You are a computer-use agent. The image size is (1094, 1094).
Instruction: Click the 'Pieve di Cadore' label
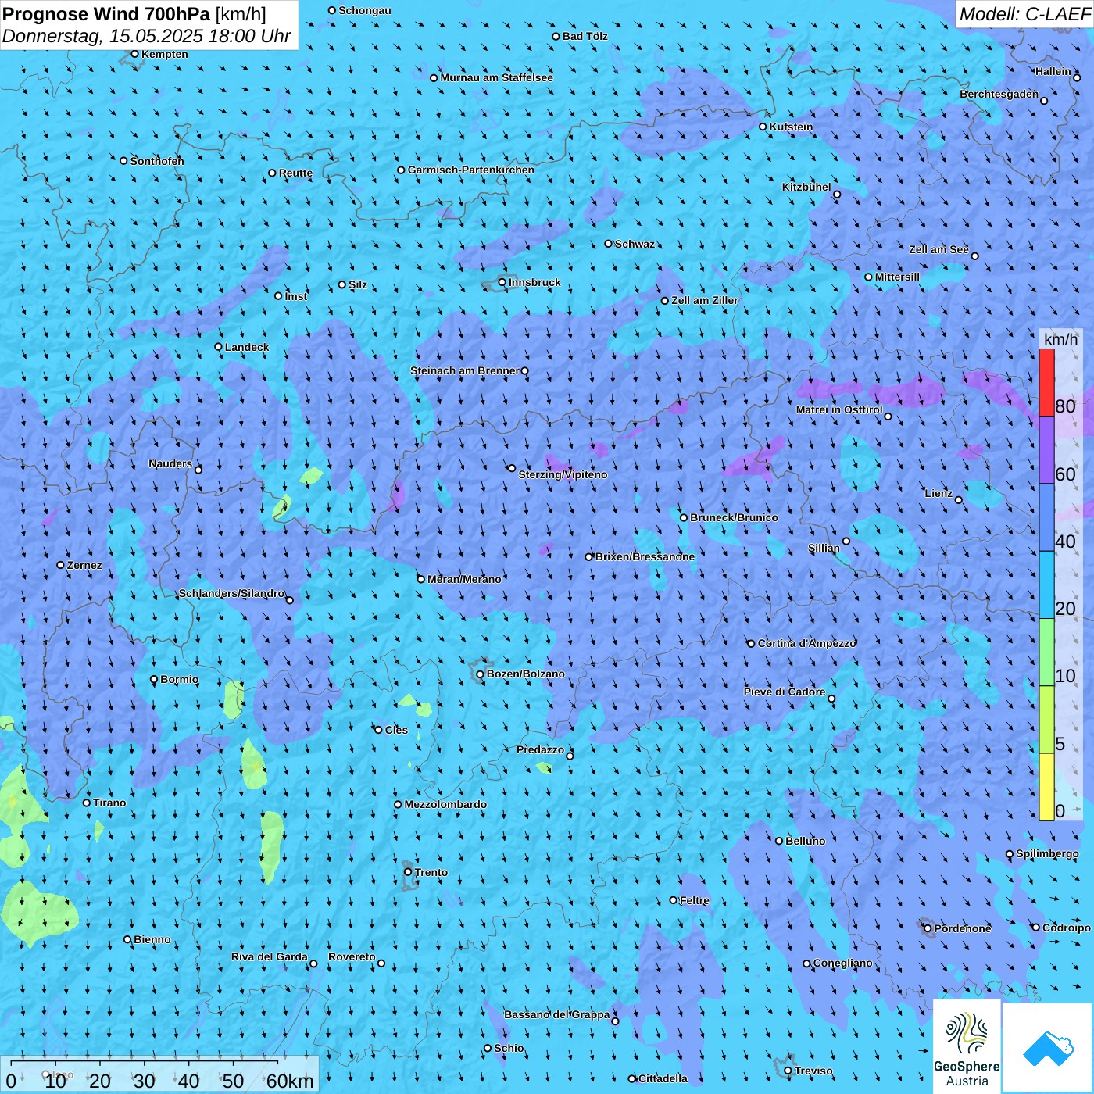click(x=785, y=692)
